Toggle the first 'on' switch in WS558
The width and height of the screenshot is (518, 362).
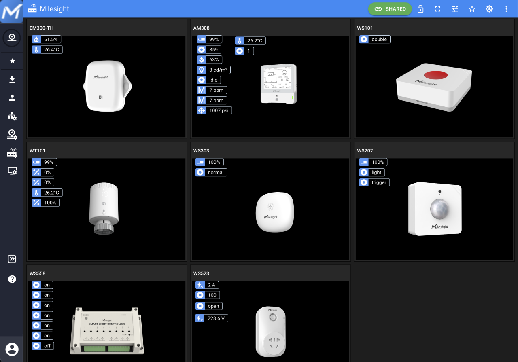(x=42, y=285)
